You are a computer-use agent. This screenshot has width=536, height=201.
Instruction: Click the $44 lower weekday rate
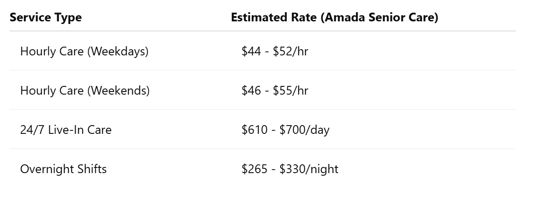pos(251,51)
